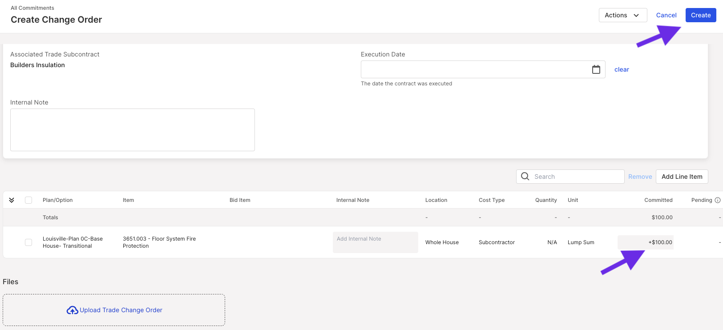Click Add Internal Note cell in row

coord(376,242)
